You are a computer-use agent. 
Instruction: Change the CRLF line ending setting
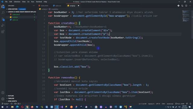point(163,104)
